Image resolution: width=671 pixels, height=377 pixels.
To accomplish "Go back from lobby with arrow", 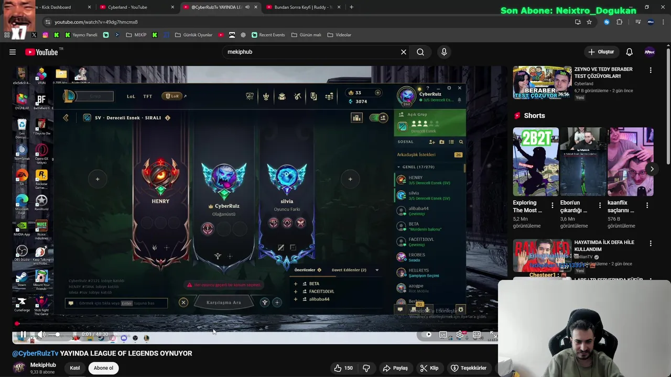I will coord(66,118).
